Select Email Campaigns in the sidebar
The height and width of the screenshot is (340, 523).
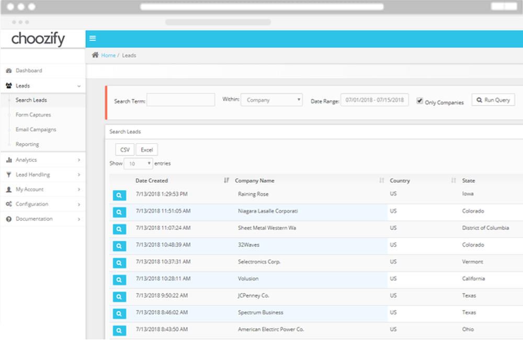36,130
